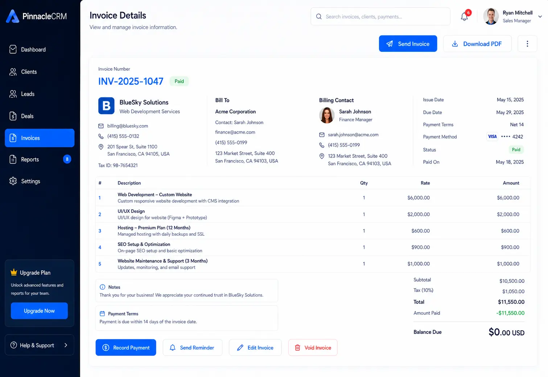
Task: Expand the Ryan Mitchell account dropdown
Action: tap(540, 17)
